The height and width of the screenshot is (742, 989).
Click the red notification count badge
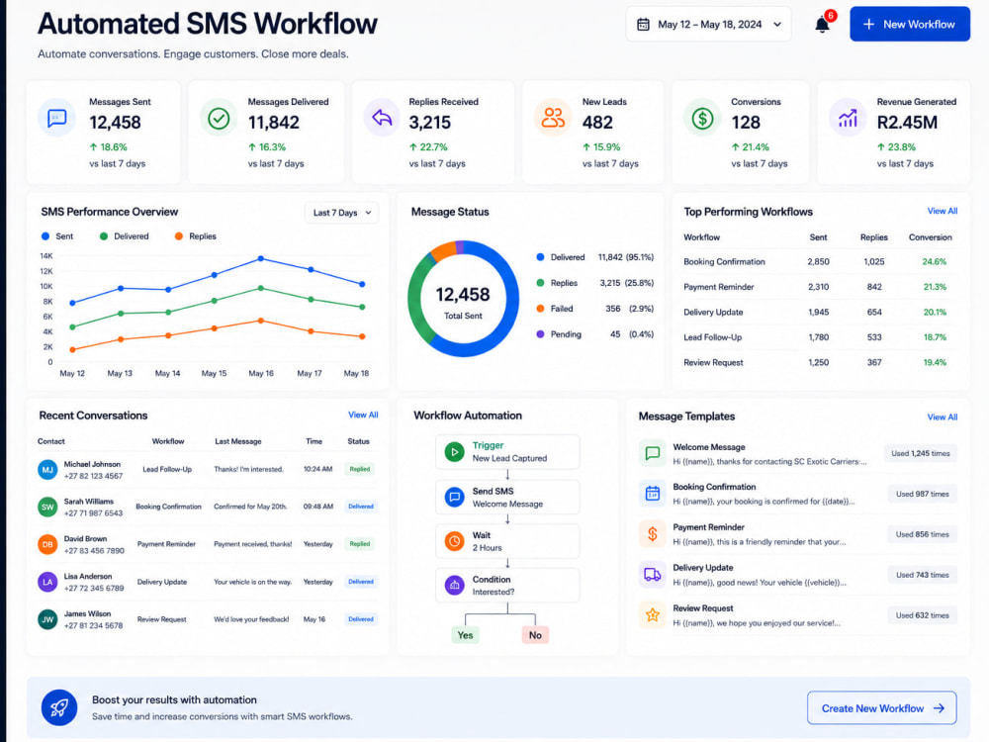831,16
